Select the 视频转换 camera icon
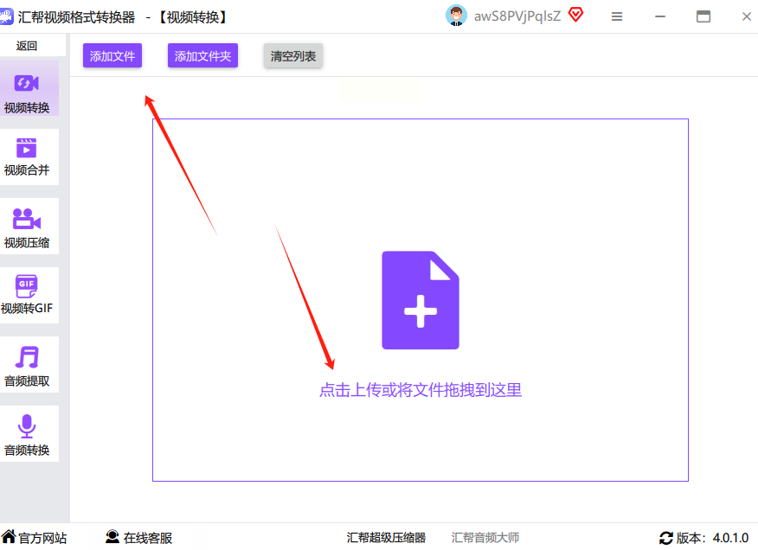758x550 pixels. 27,83
